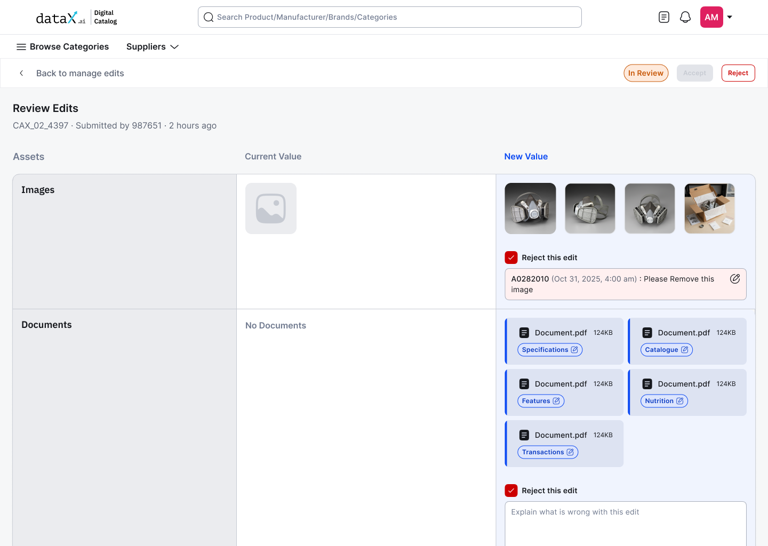Uncheck Reject this edit for Documents
This screenshot has height=546, width=768.
click(x=511, y=491)
